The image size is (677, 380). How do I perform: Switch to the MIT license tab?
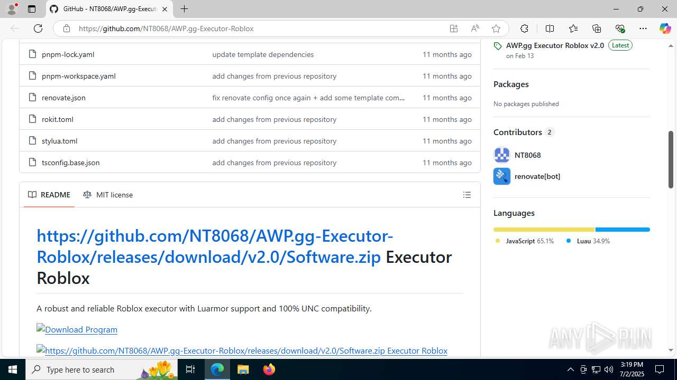[108, 195]
